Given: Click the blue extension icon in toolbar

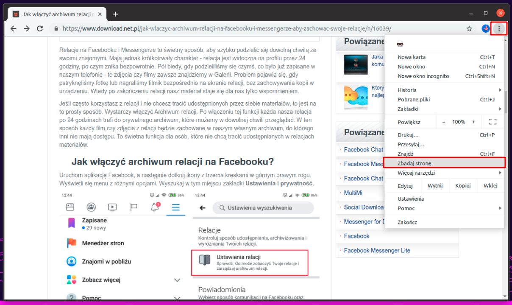Looking at the screenshot, I should coord(486,29).
